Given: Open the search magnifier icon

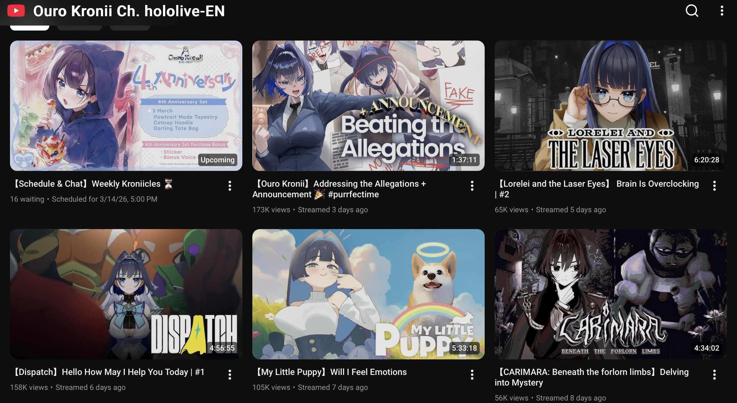Looking at the screenshot, I should pos(692,11).
